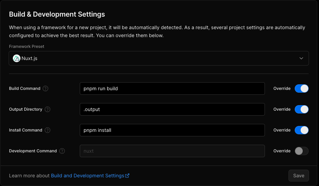Focus the Build Command input field

(172, 88)
